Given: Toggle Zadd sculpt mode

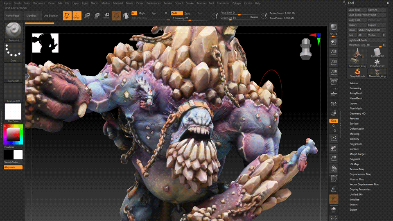Looking at the screenshot, I should click(176, 13).
